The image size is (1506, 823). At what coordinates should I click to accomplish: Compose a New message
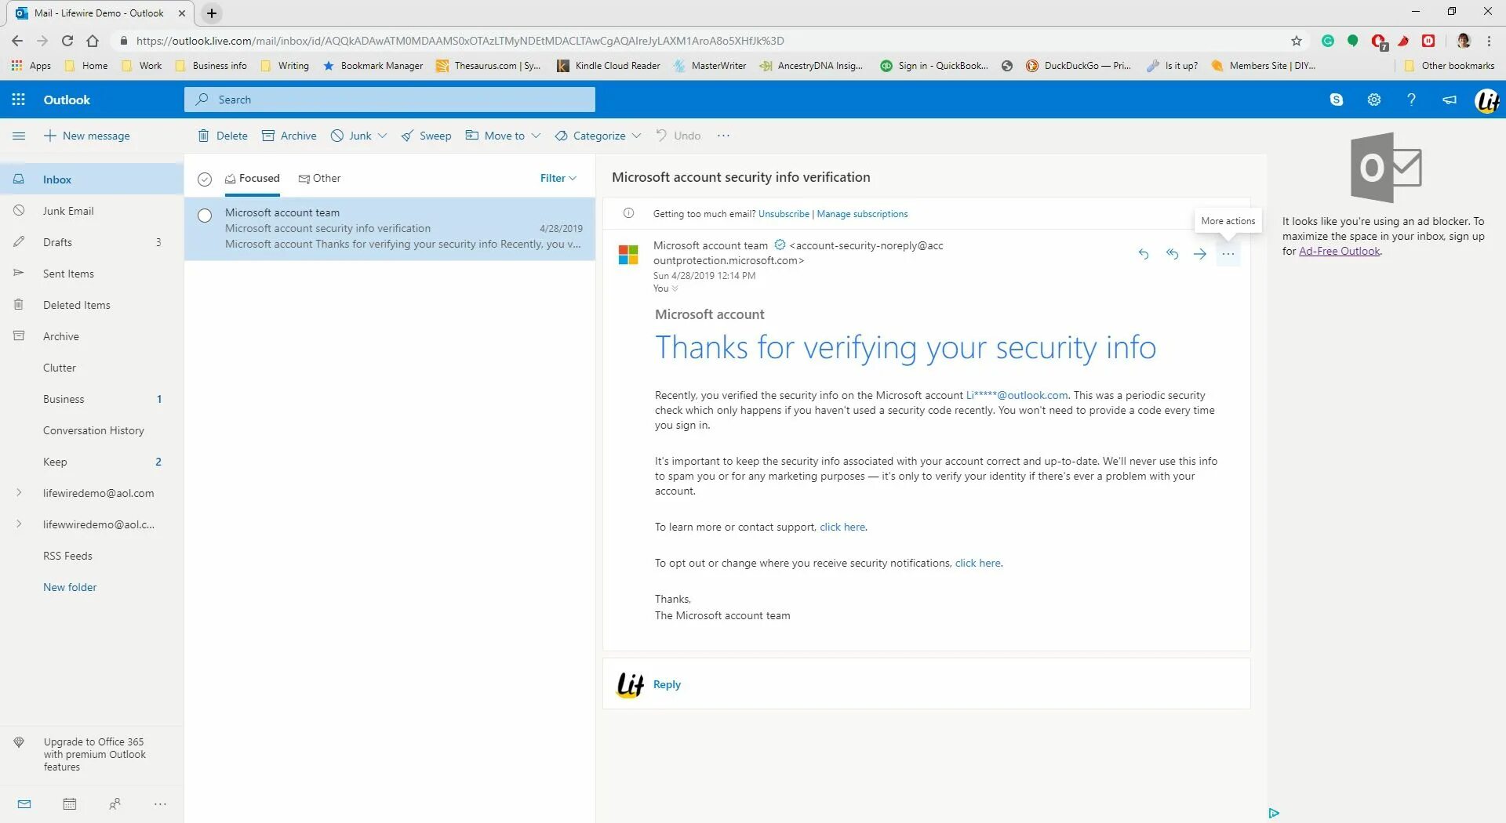tap(86, 136)
